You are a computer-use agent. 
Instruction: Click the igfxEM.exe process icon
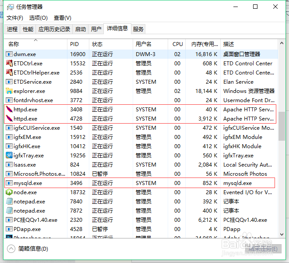coord(9,137)
